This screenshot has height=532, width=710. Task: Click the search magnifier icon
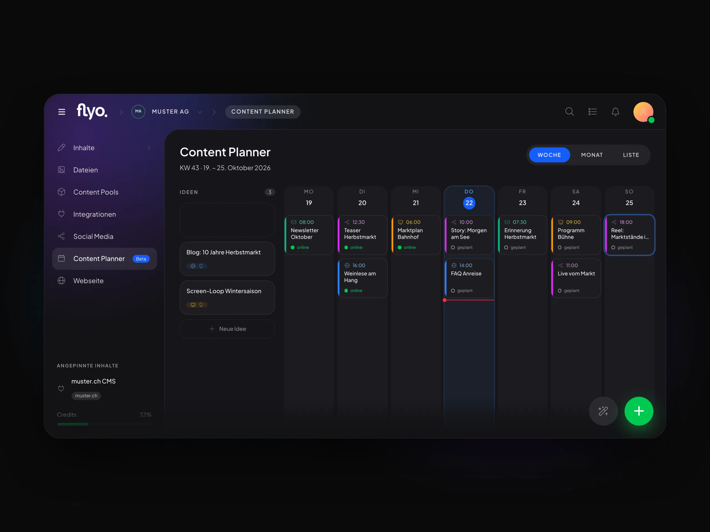[569, 112]
